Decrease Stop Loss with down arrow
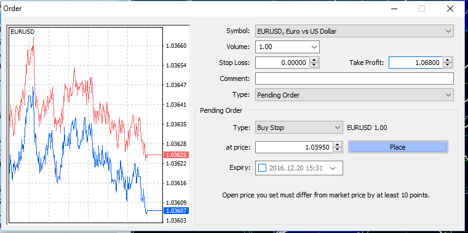Viewport: 468px width, 233px height. click(x=314, y=65)
